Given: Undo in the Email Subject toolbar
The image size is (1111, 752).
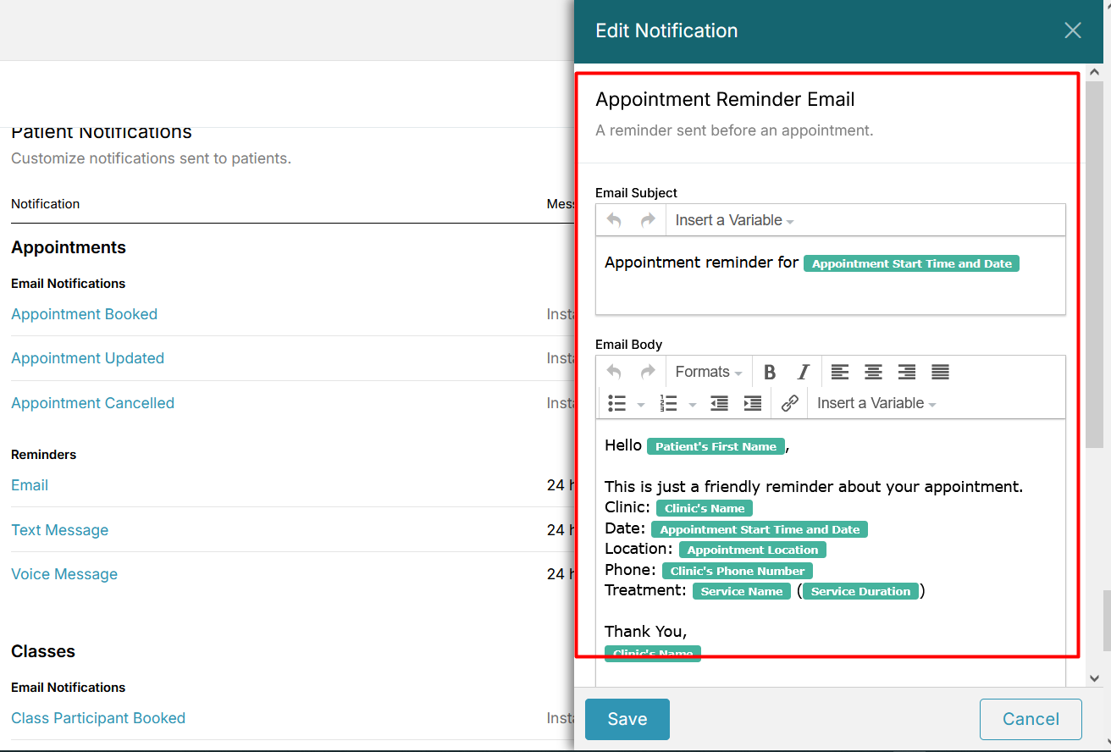Looking at the screenshot, I should pyautogui.click(x=612, y=219).
